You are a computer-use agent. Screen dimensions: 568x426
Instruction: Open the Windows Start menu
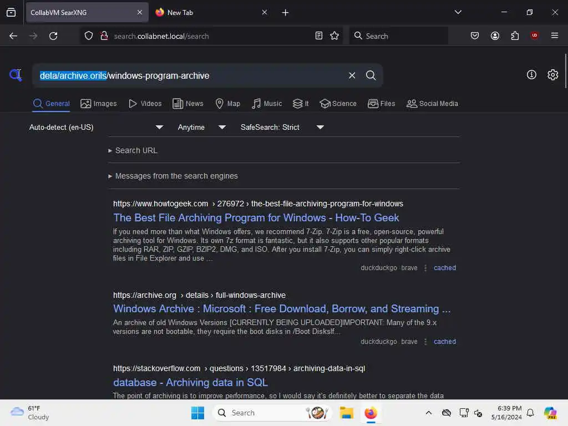point(197,413)
